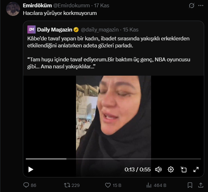Viewport: 208px width, 192px height.
Task: Open the more options menu for the tweet
Action: point(201,6)
